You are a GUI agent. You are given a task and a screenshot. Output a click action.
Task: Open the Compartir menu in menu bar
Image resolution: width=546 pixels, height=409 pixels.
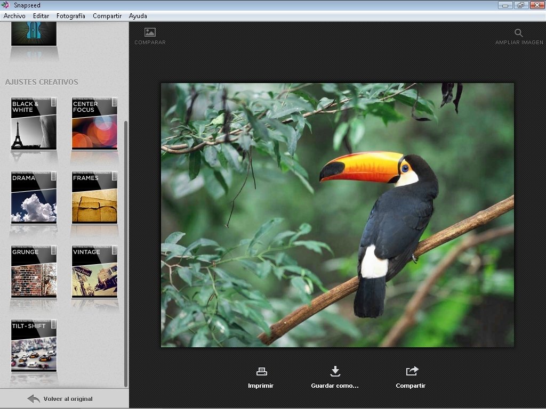click(107, 16)
